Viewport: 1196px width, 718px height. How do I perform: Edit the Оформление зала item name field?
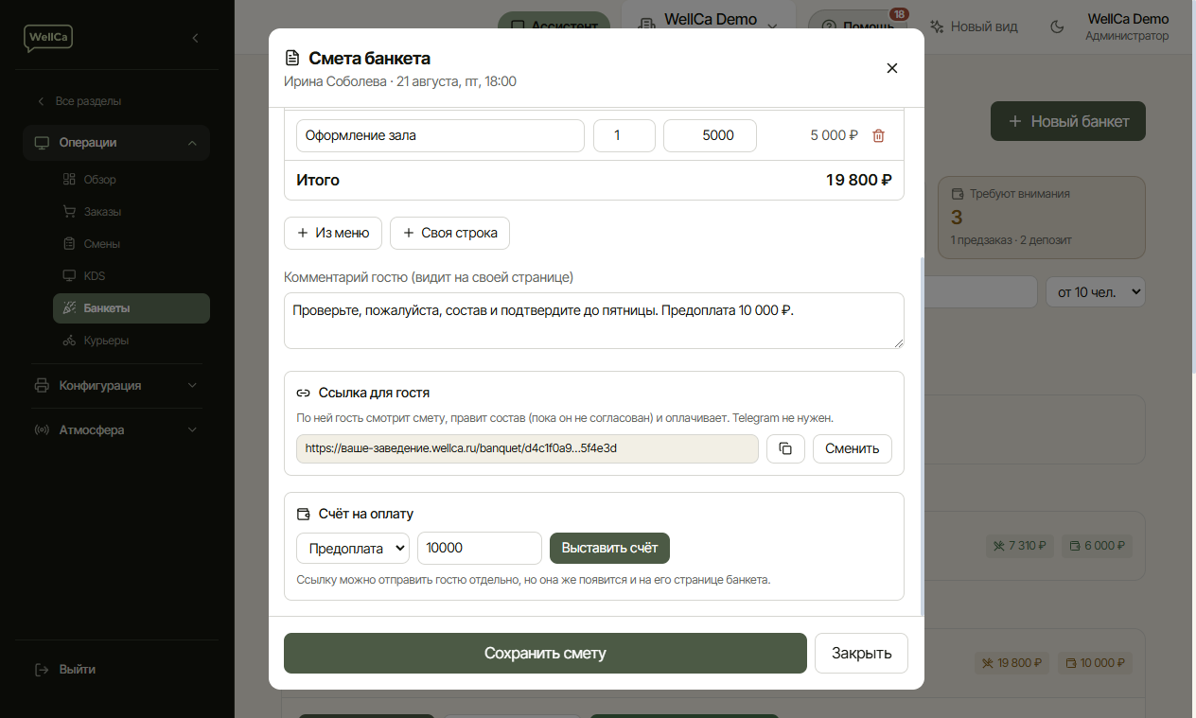(x=440, y=135)
